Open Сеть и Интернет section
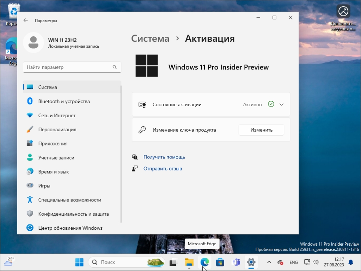The image size is (361, 271). tap(72, 115)
